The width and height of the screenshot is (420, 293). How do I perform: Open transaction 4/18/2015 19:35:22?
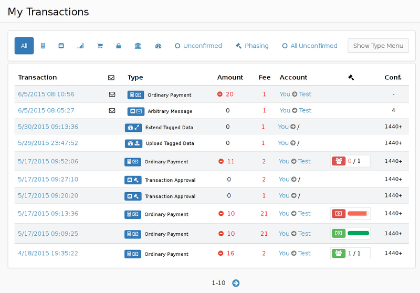pyautogui.click(x=48, y=253)
